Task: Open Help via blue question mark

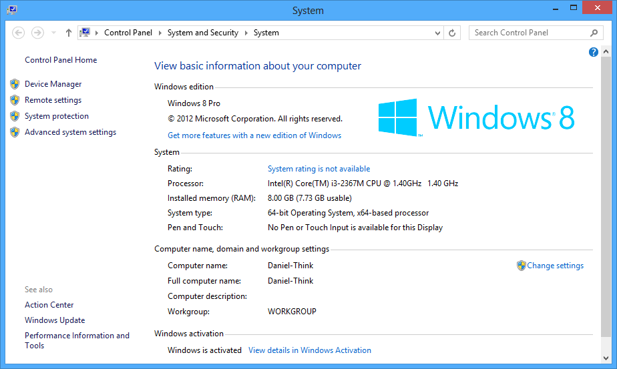Action: point(594,52)
